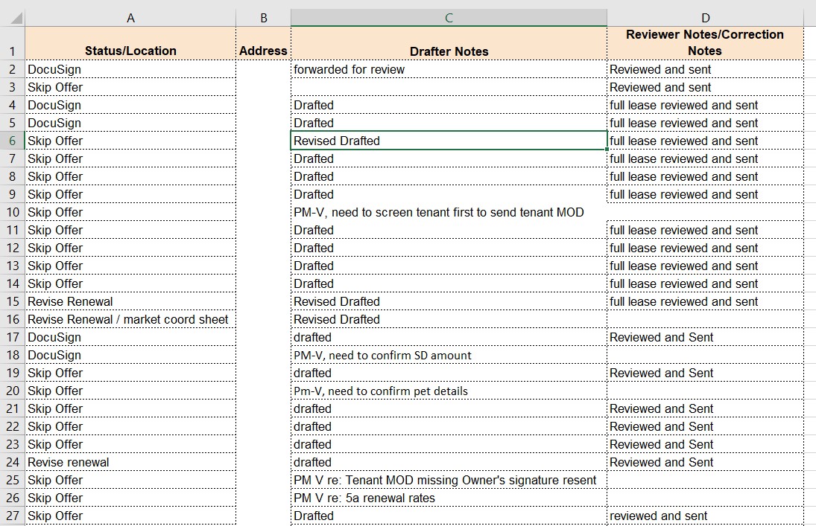816x526 pixels.
Task: Select row 16 header
Action: pos(13,319)
